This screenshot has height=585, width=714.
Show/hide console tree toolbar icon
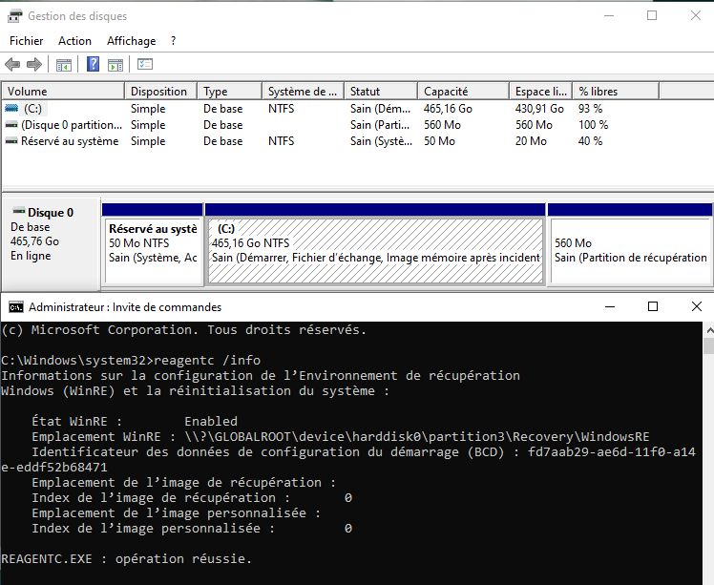pos(64,65)
